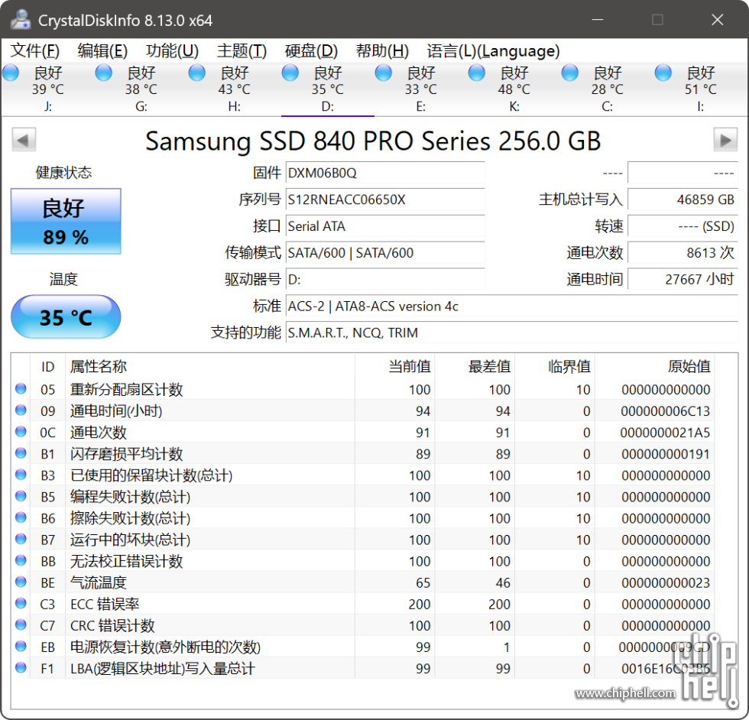The width and height of the screenshot is (749, 720).
Task: Click the 良好 89 % health status button
Action: (x=66, y=221)
